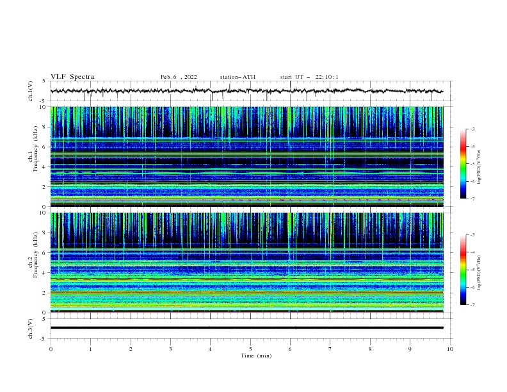Click the ch.1 color bar "log(PSD)(V²/Hz)" label
Image resolution: width=507 pixels, height=392 pixels.
click(479, 167)
